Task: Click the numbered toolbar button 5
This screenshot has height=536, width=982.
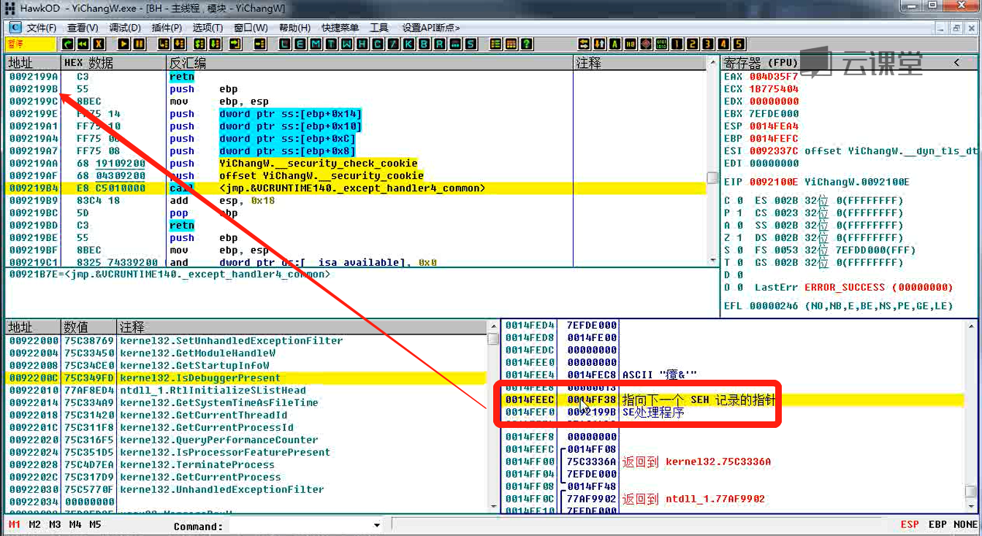Action: (x=739, y=44)
